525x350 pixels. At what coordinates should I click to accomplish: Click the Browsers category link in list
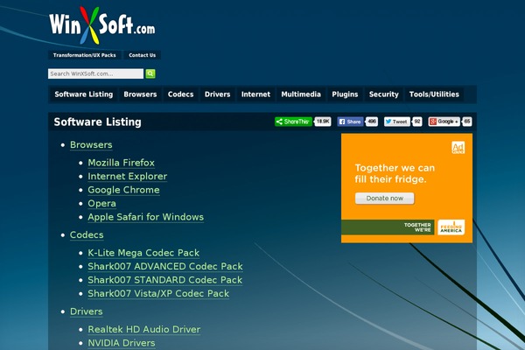coord(91,145)
